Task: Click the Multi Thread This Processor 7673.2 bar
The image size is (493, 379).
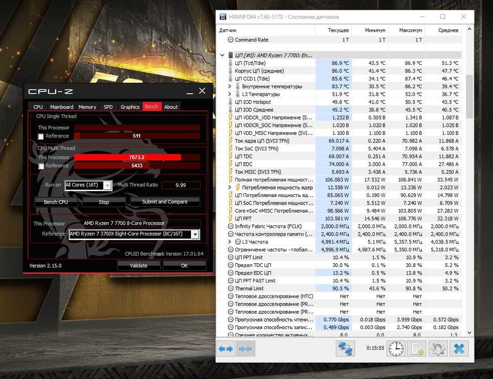Action: (137, 157)
